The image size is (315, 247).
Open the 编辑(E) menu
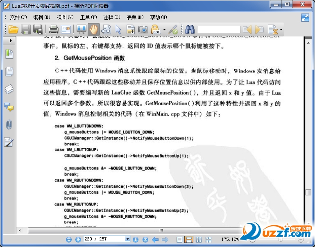pyautogui.click(x=42, y=17)
